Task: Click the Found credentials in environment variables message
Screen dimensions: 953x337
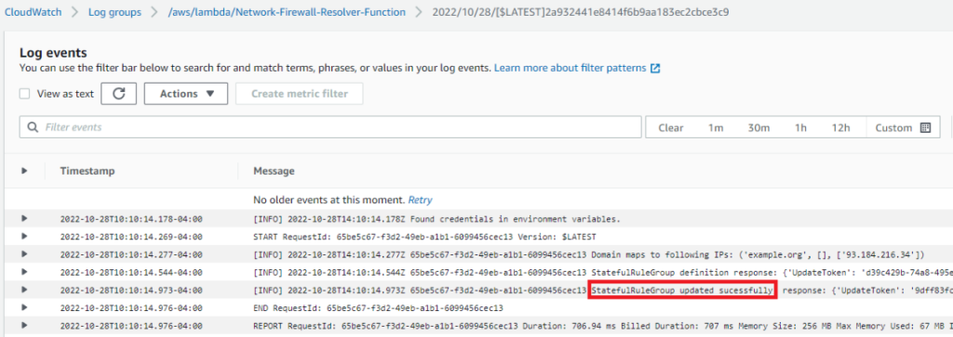Action: [x=437, y=219]
